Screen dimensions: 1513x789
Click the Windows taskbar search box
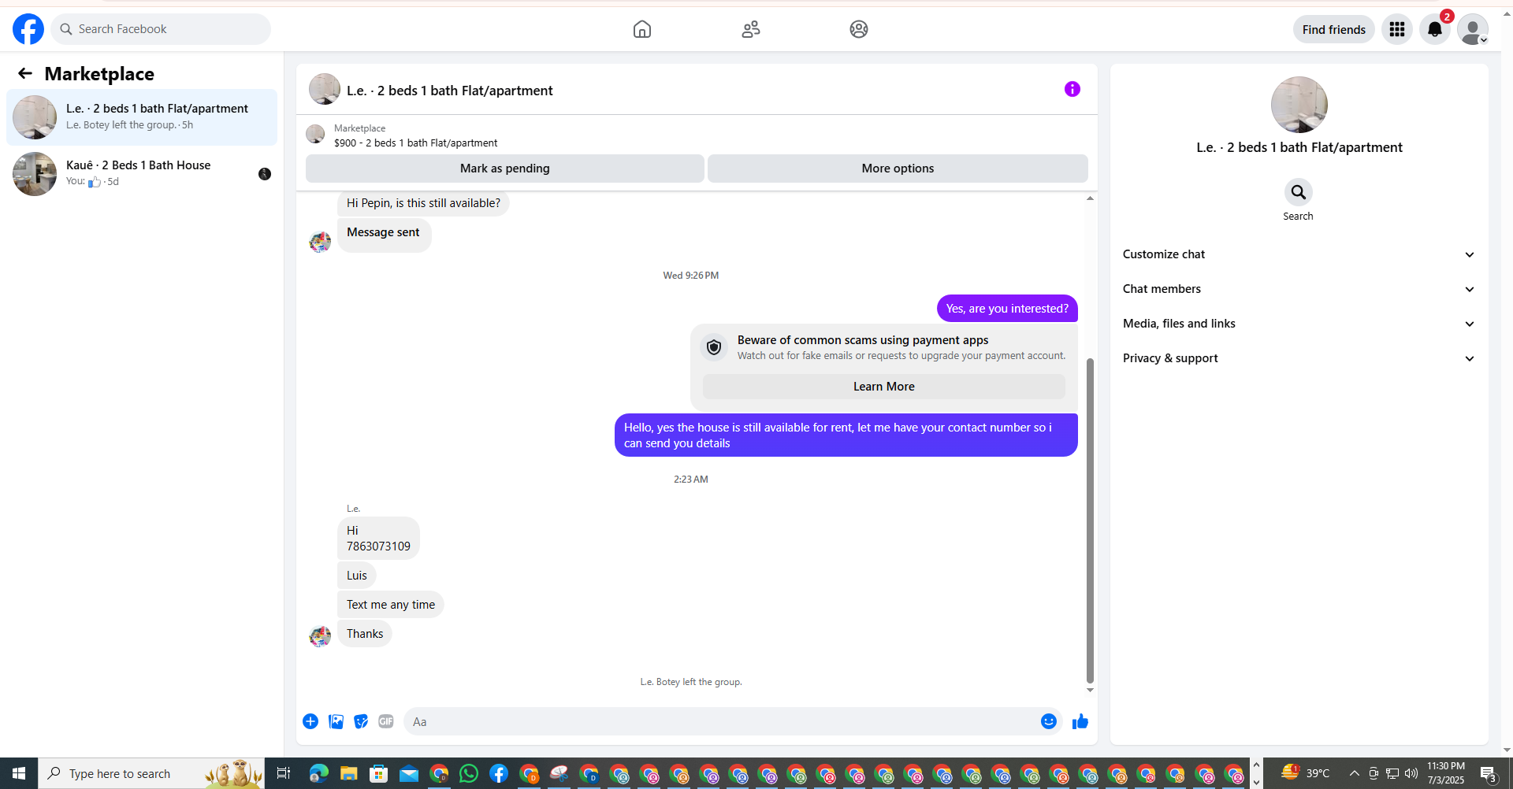click(151, 773)
